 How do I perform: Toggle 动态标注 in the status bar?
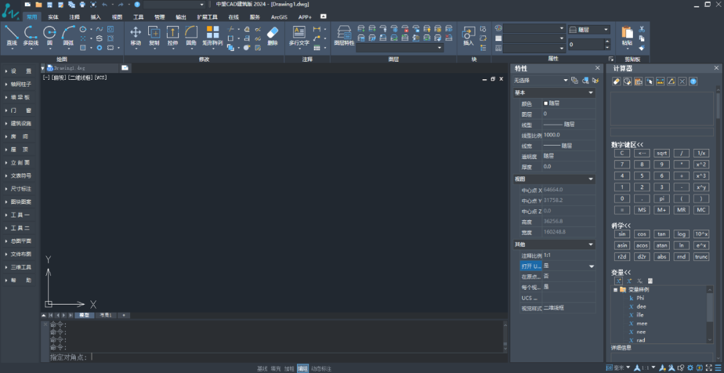click(320, 368)
